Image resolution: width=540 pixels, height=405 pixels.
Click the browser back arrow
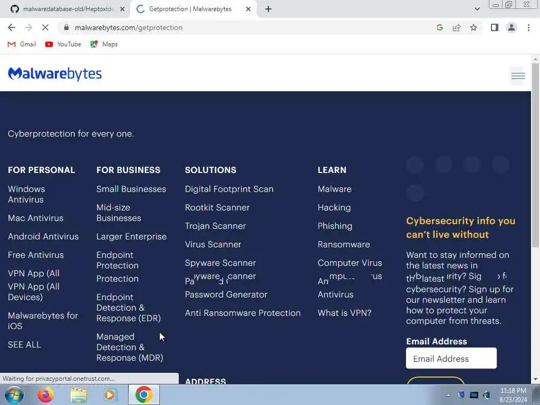[12, 27]
